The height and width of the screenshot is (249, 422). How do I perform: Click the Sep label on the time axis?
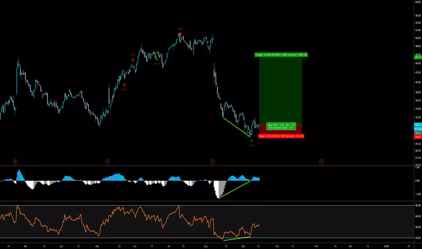coord(243,246)
